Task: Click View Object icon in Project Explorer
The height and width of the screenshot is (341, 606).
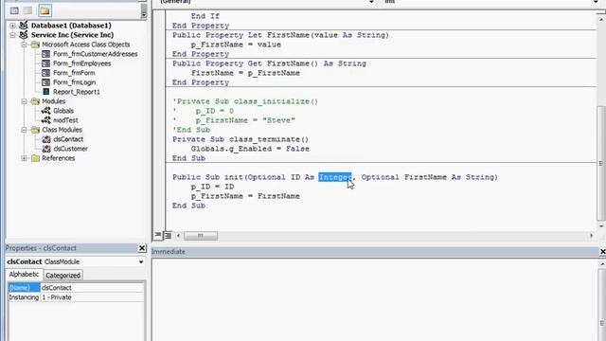Action: click(27, 10)
